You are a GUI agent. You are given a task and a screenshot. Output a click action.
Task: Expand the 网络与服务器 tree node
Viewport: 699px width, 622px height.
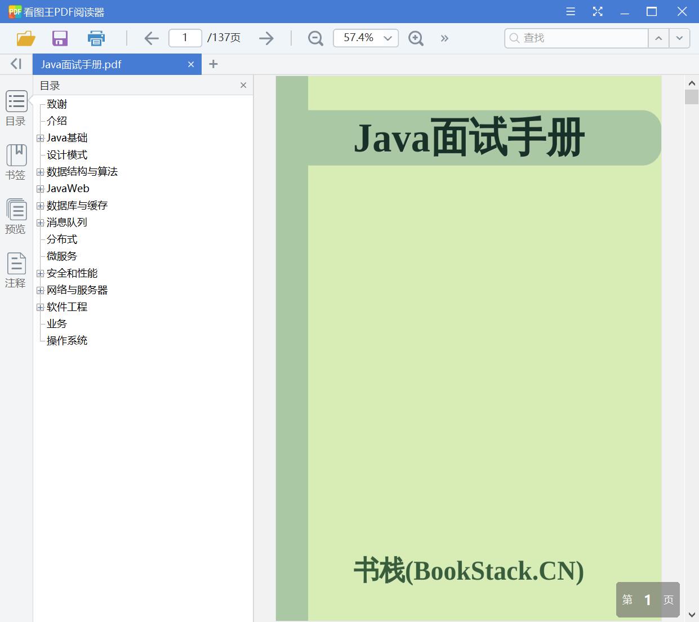(x=41, y=290)
